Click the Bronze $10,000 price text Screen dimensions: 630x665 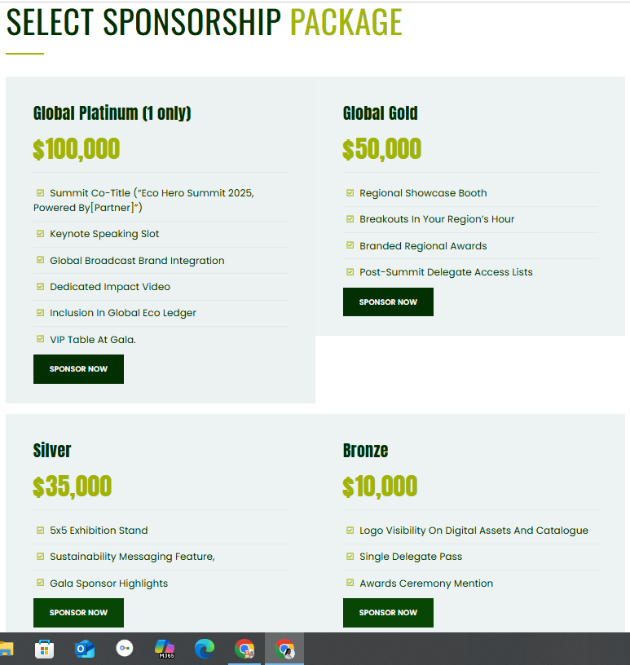click(x=380, y=487)
